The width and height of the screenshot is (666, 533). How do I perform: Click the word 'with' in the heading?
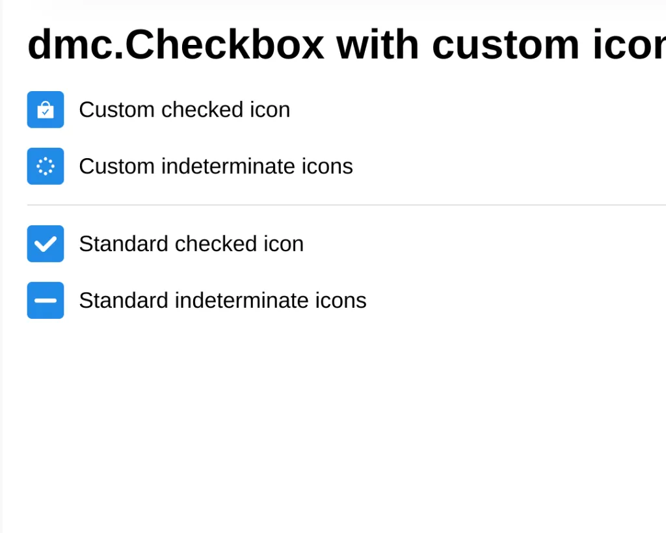(377, 44)
